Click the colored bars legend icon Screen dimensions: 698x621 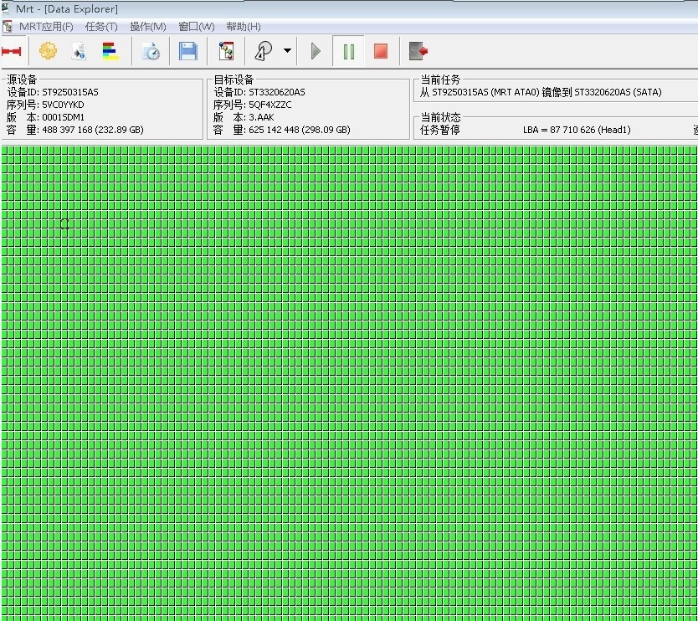110,52
